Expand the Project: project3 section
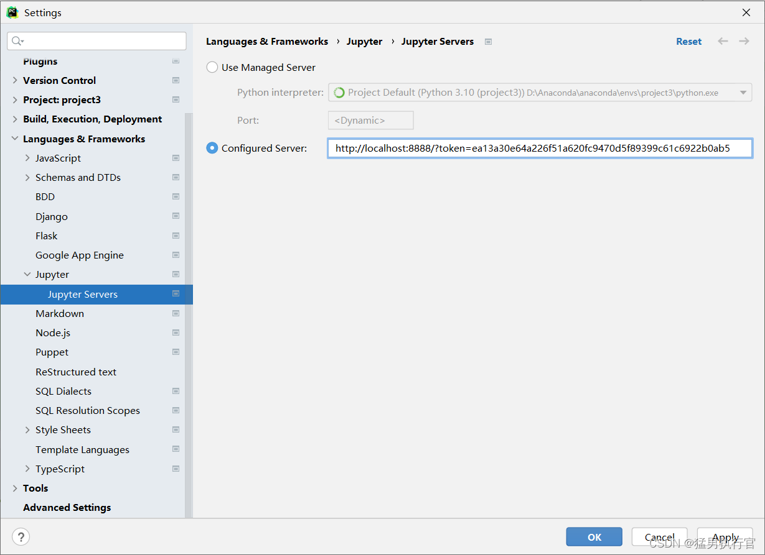This screenshot has width=765, height=555. tap(15, 99)
